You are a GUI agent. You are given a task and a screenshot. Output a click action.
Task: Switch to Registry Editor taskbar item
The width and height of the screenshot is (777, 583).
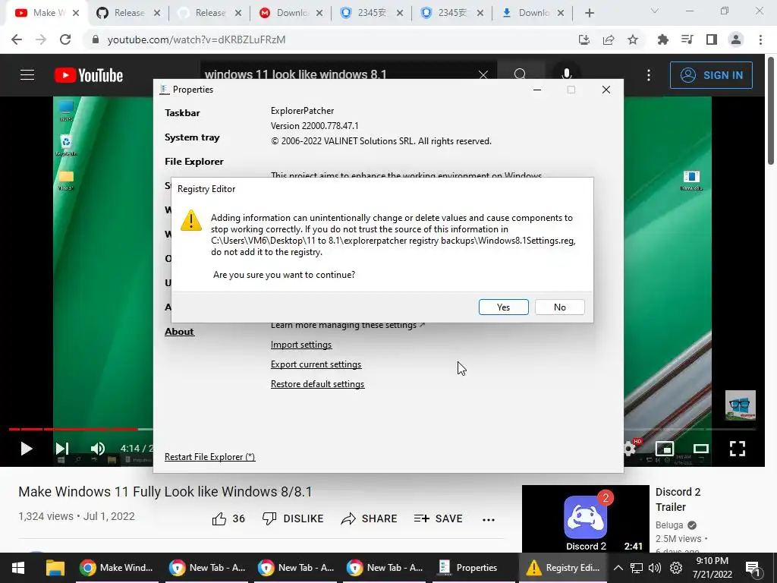tap(563, 568)
